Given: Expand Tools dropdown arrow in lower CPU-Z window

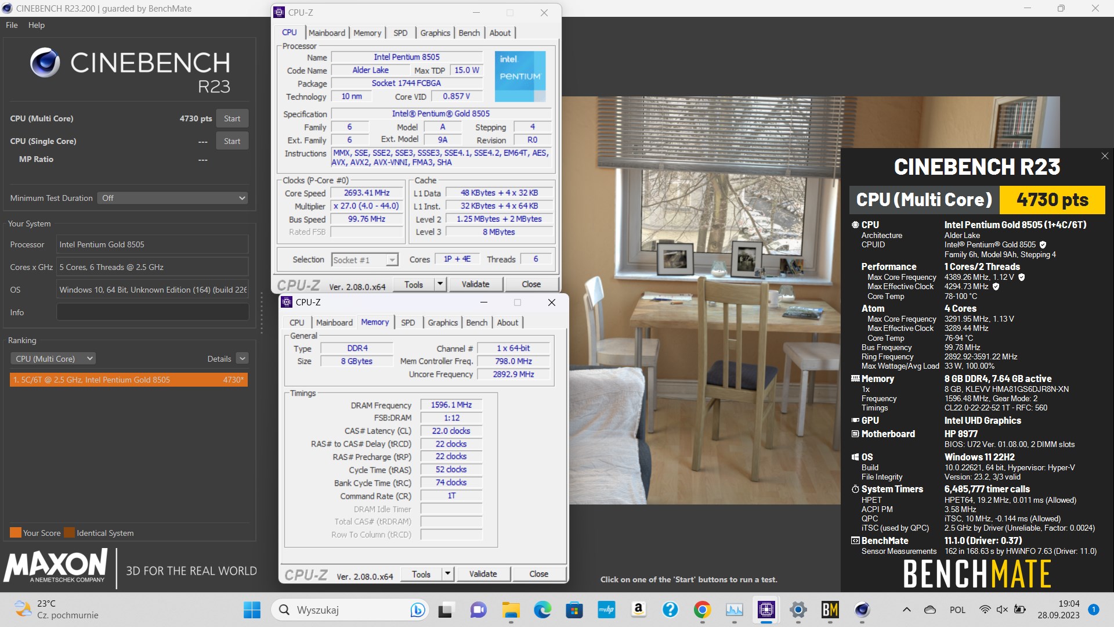Looking at the screenshot, I should pyautogui.click(x=448, y=574).
